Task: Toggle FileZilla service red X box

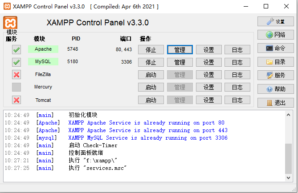Action: point(16,75)
